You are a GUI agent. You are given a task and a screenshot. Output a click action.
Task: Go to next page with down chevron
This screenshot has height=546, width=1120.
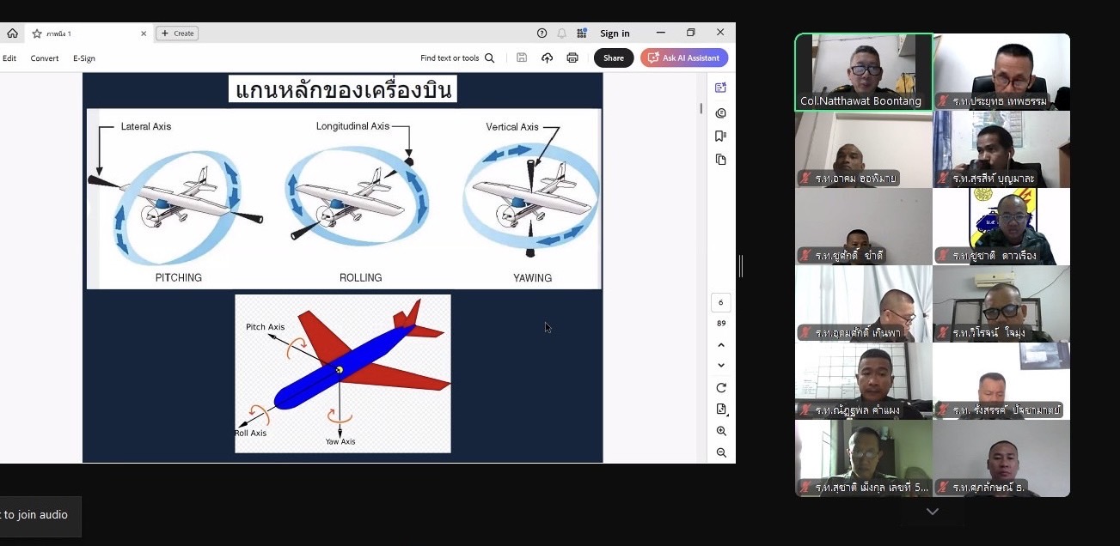pos(721,365)
